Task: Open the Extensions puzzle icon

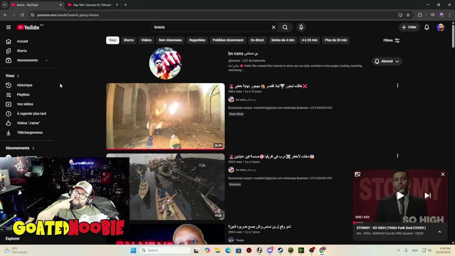Action: click(x=420, y=15)
